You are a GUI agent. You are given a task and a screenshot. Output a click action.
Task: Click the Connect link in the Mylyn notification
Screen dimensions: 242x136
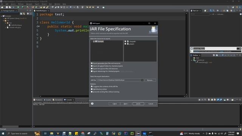tap(196, 51)
